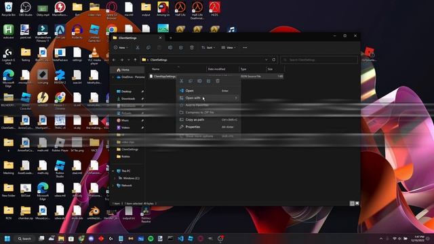Open the See more ellipsis menu in toolbar

245,47
